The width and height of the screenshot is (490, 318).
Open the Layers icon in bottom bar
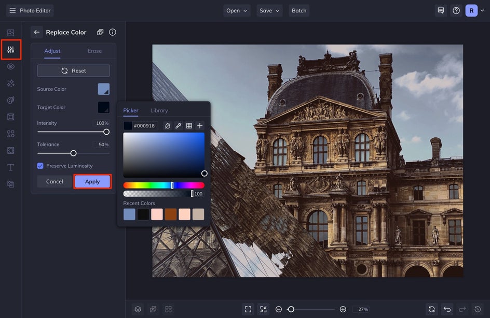click(138, 309)
